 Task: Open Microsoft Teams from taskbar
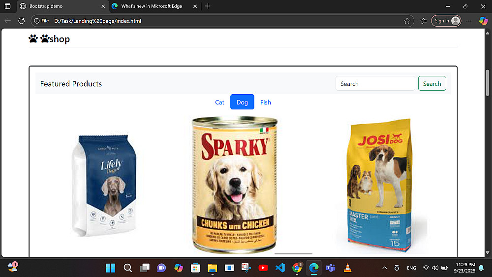coord(331,268)
